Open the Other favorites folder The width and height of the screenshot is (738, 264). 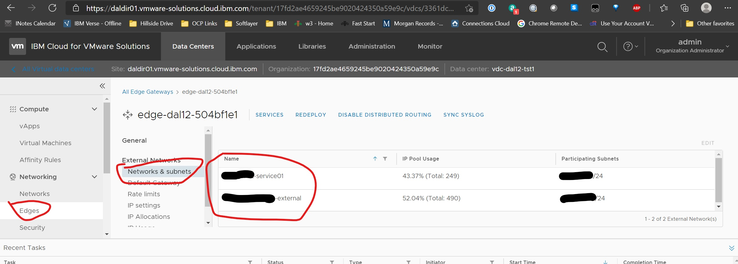710,24
